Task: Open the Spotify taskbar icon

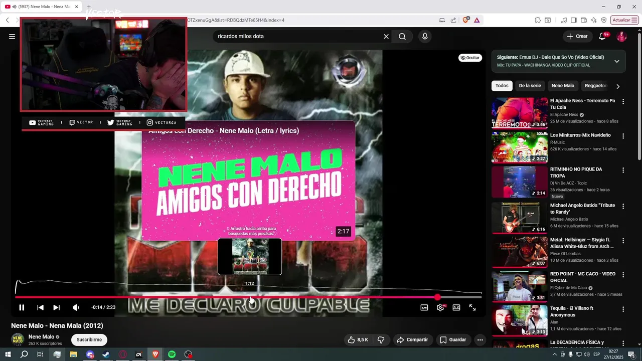Action: pyautogui.click(x=172, y=354)
